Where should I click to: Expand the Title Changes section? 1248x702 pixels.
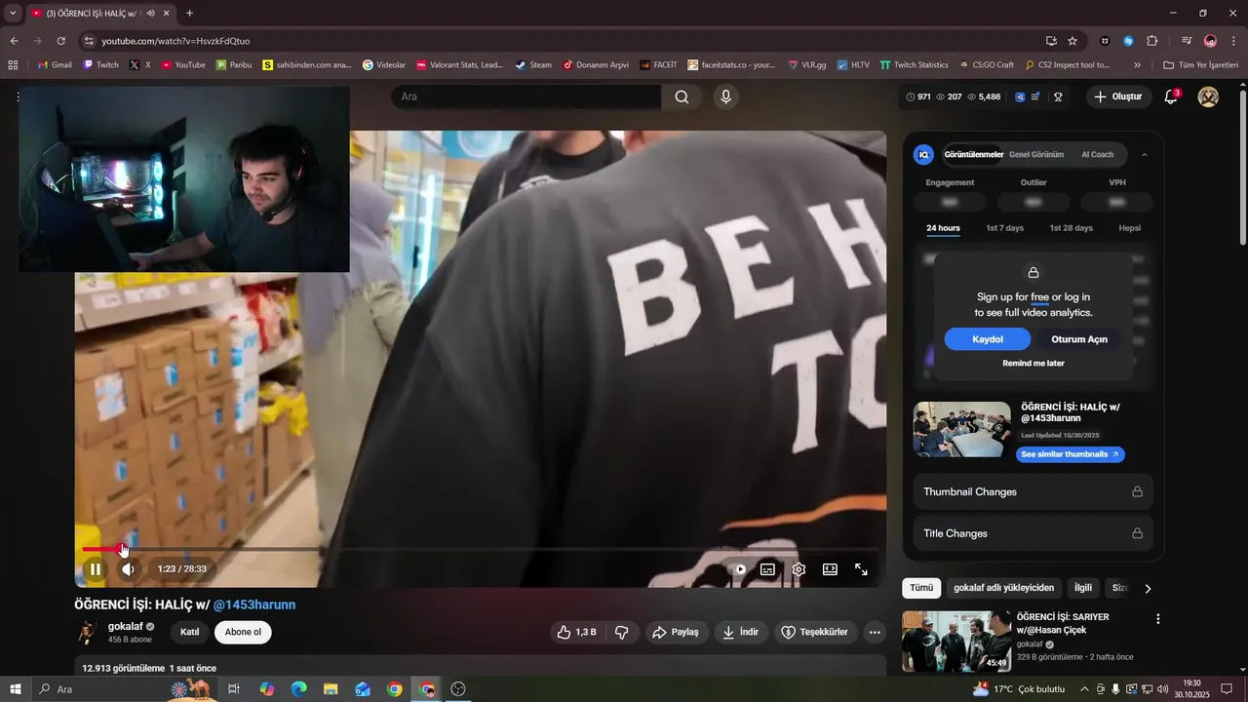(1033, 533)
